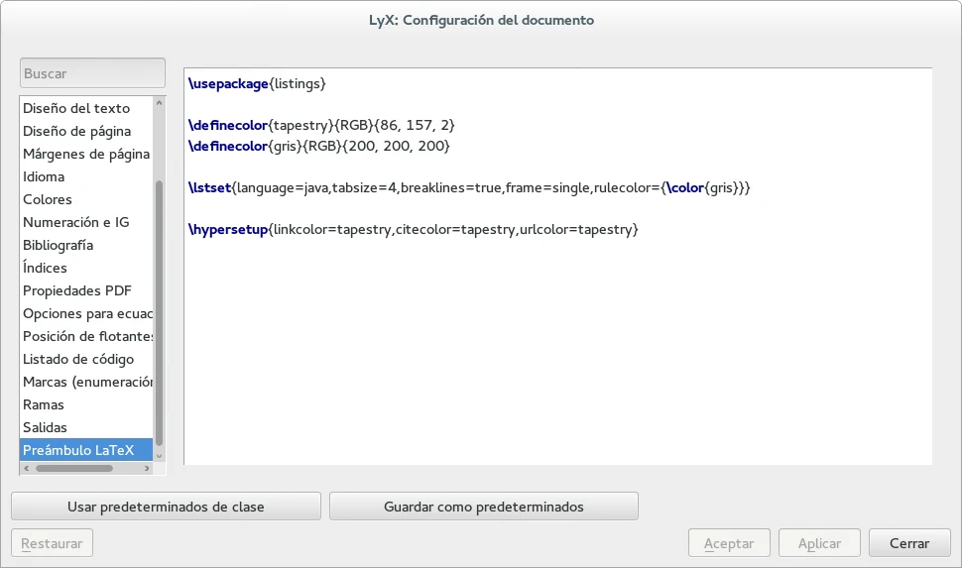Click Usar predeterminados de clase button
962x568 pixels.
tap(166, 507)
